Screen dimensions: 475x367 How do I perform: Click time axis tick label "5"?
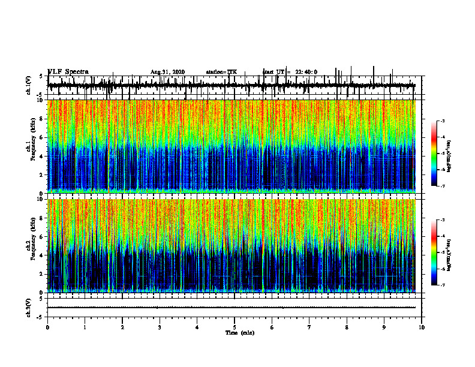(235, 327)
